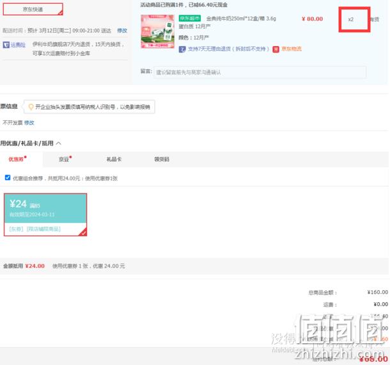Collapse the 使用优惠/礼品卡/抵用 section chevron
390x365 pixels.
point(59,143)
